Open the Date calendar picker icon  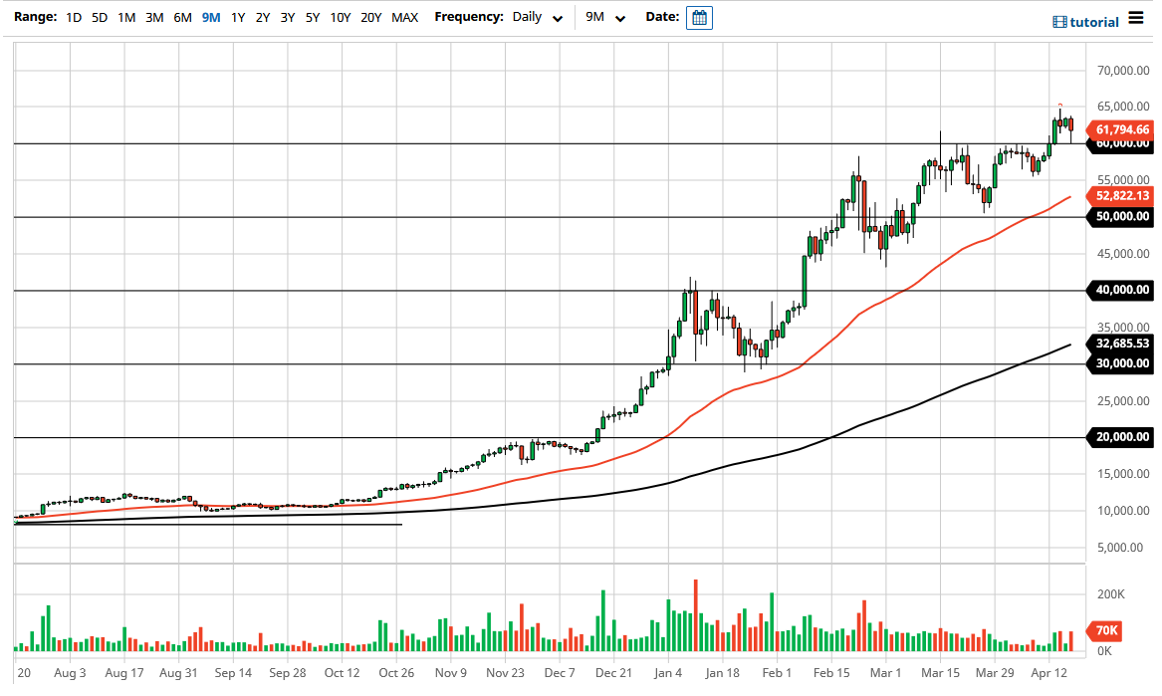(x=698, y=17)
